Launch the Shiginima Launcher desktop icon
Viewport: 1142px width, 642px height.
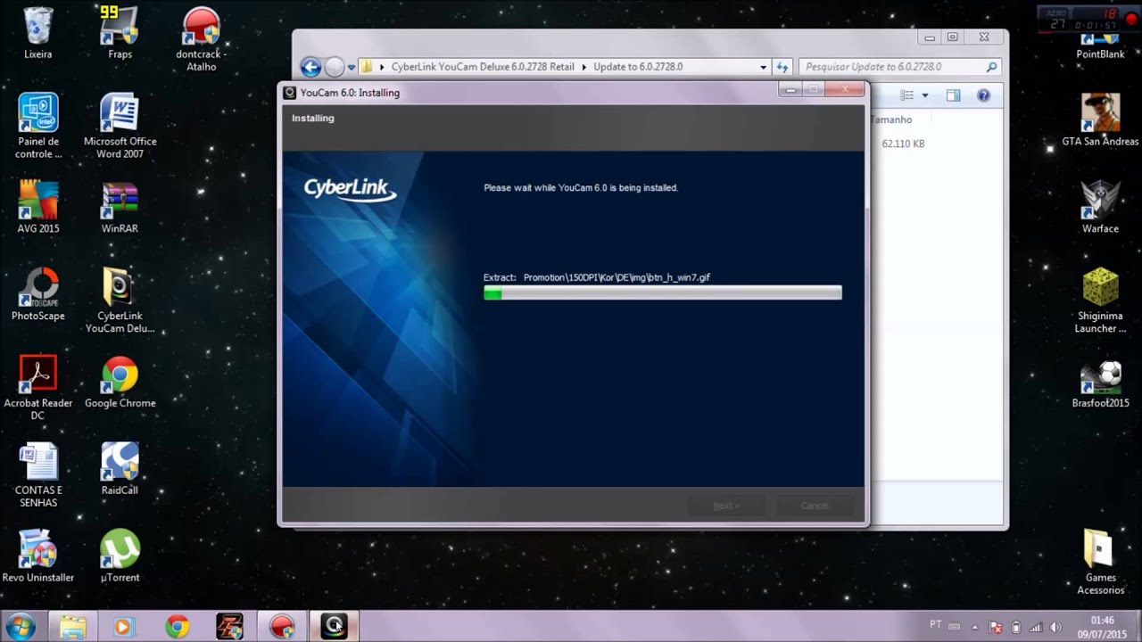[x=1100, y=300]
